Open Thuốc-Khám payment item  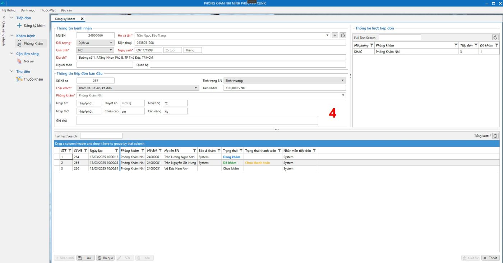point(33,79)
